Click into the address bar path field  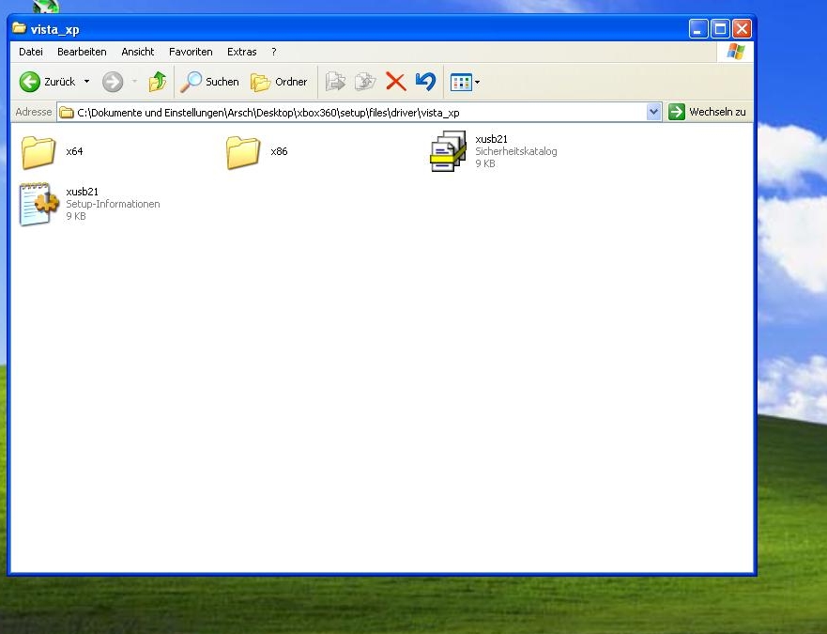(359, 113)
